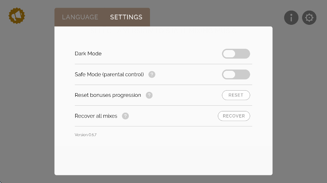This screenshot has width=327, height=183.
Task: Open the info icon in the header
Action: coord(291,17)
